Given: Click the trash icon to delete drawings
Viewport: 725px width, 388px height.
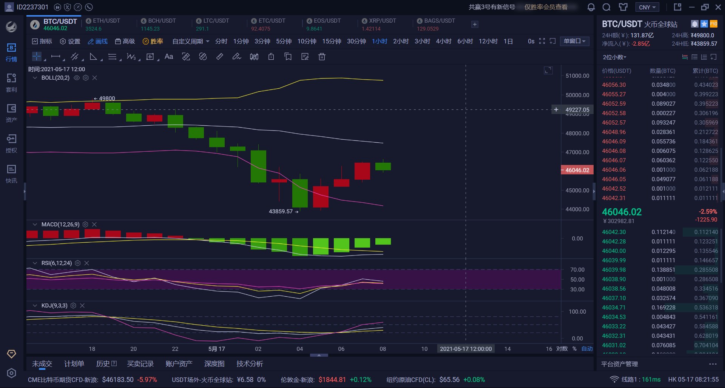Looking at the screenshot, I should 321,57.
